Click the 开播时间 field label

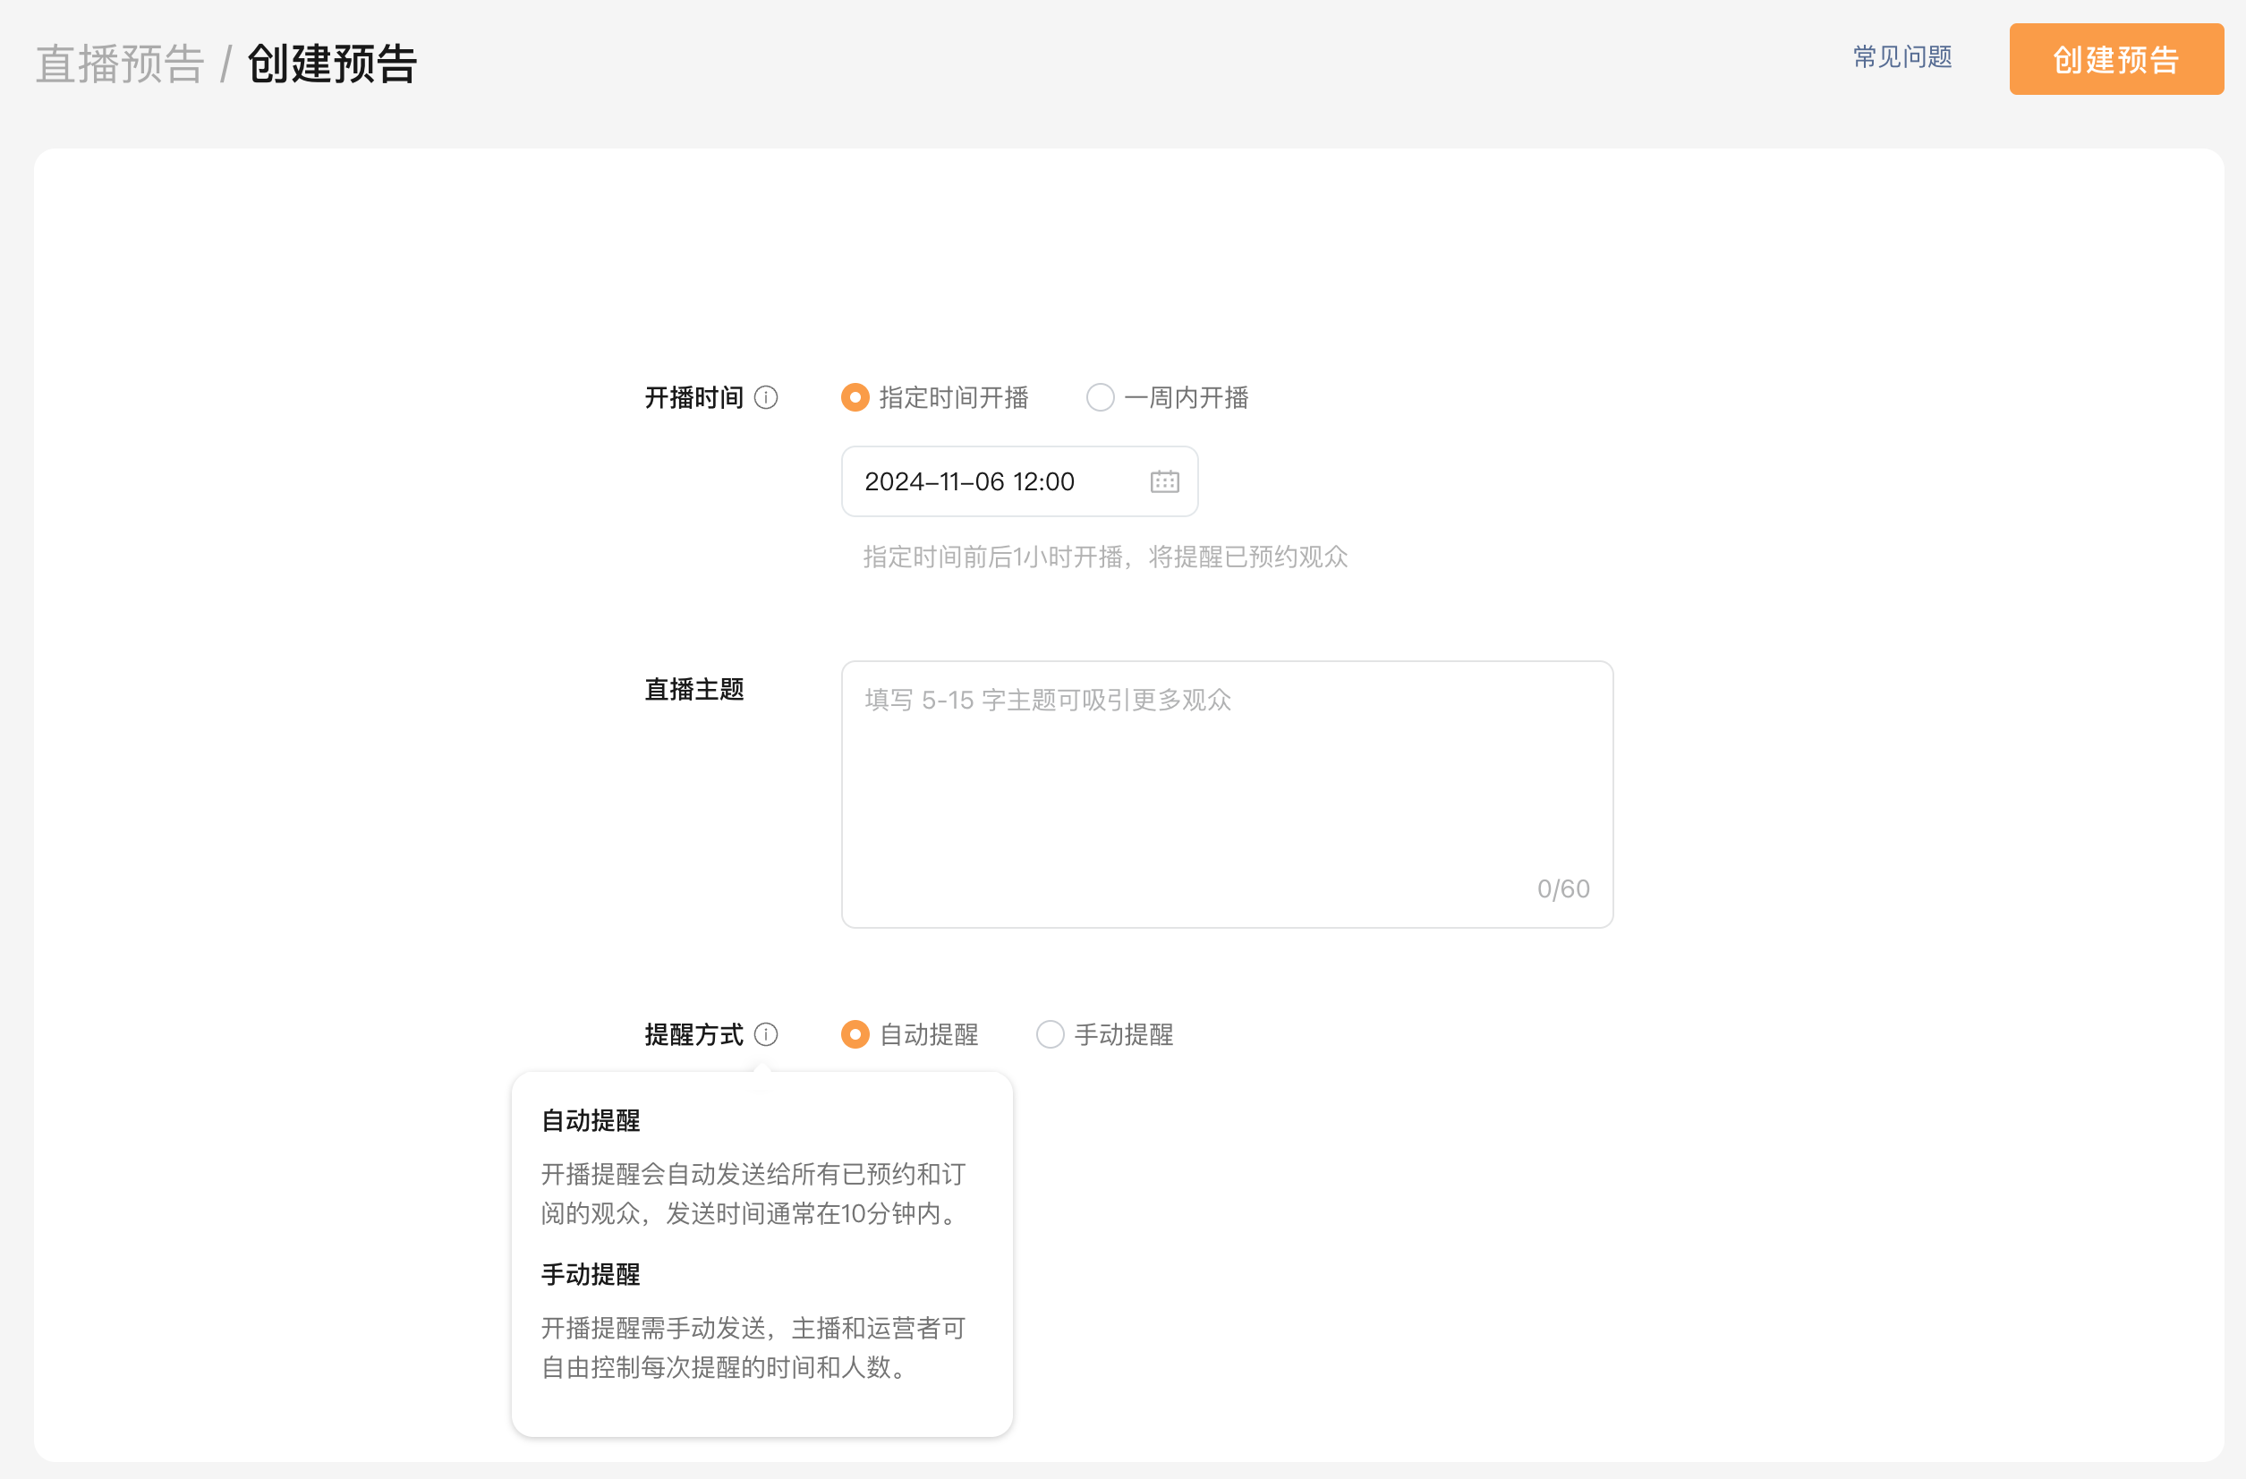click(x=693, y=397)
